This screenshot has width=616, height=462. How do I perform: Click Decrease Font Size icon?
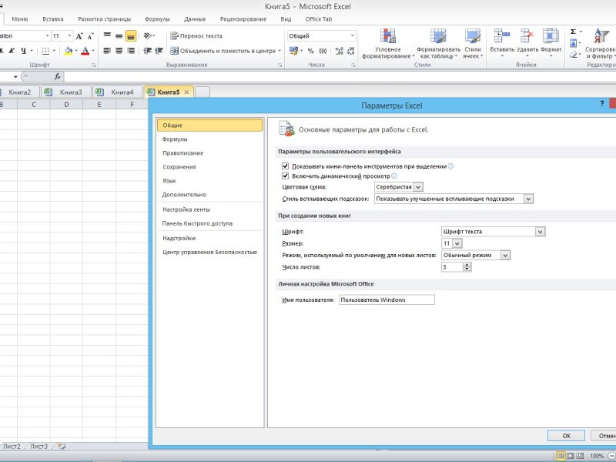click(90, 36)
